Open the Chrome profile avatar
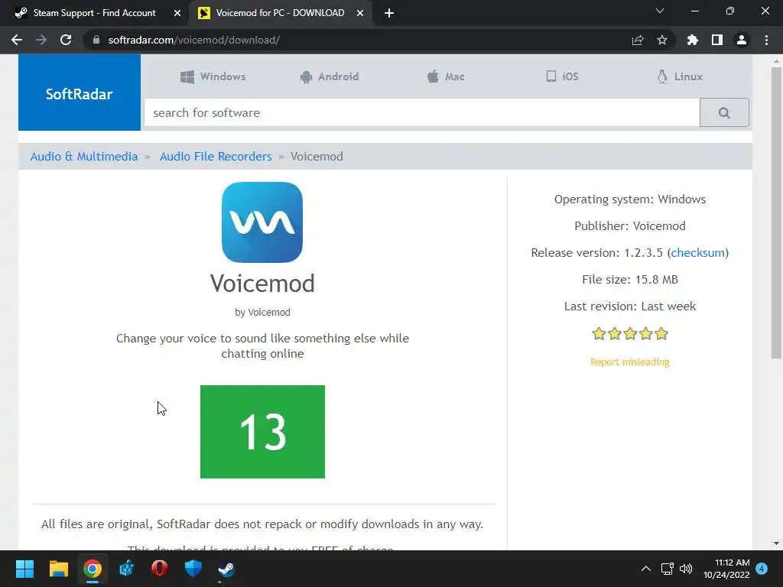The image size is (783, 587). (x=742, y=40)
